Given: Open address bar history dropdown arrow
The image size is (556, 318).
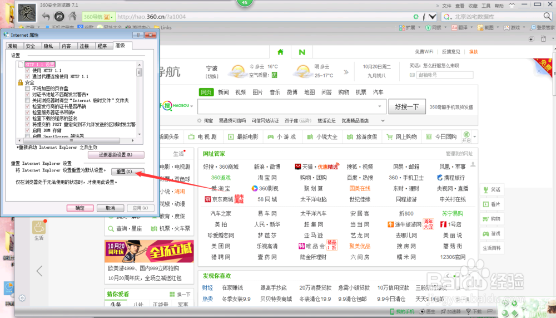Looking at the screenshot, I should point(432,16).
